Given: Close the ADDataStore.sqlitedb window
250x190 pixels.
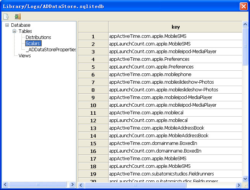Looking at the screenshot, I should 244,6.
